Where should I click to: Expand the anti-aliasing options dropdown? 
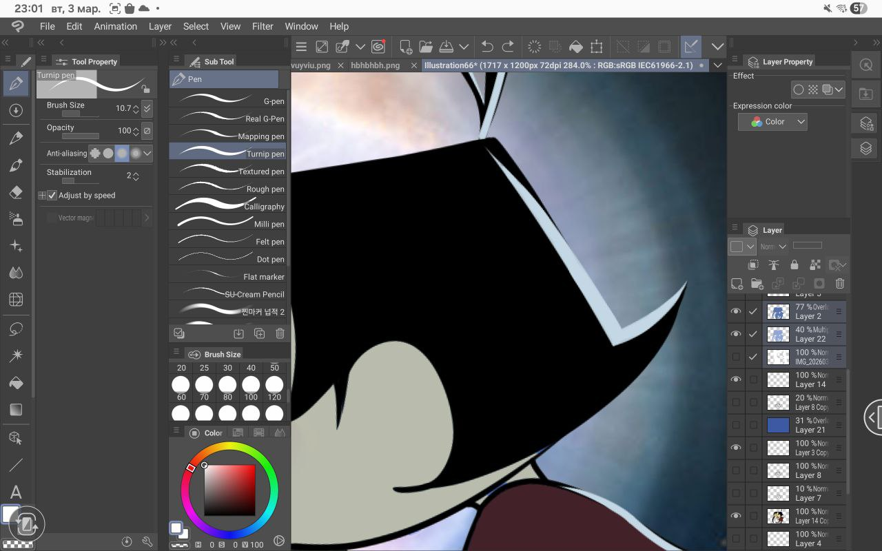tap(147, 153)
